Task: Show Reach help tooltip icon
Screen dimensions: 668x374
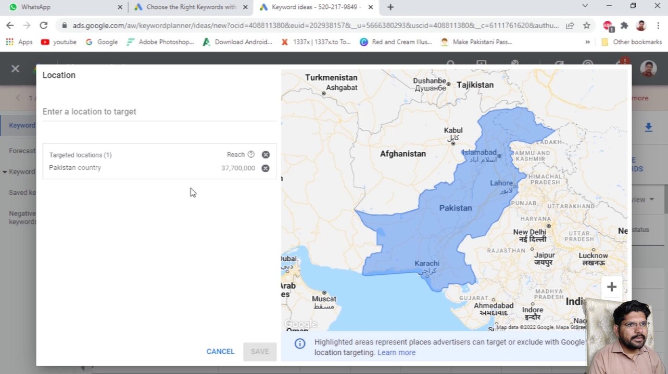Action: pos(251,154)
